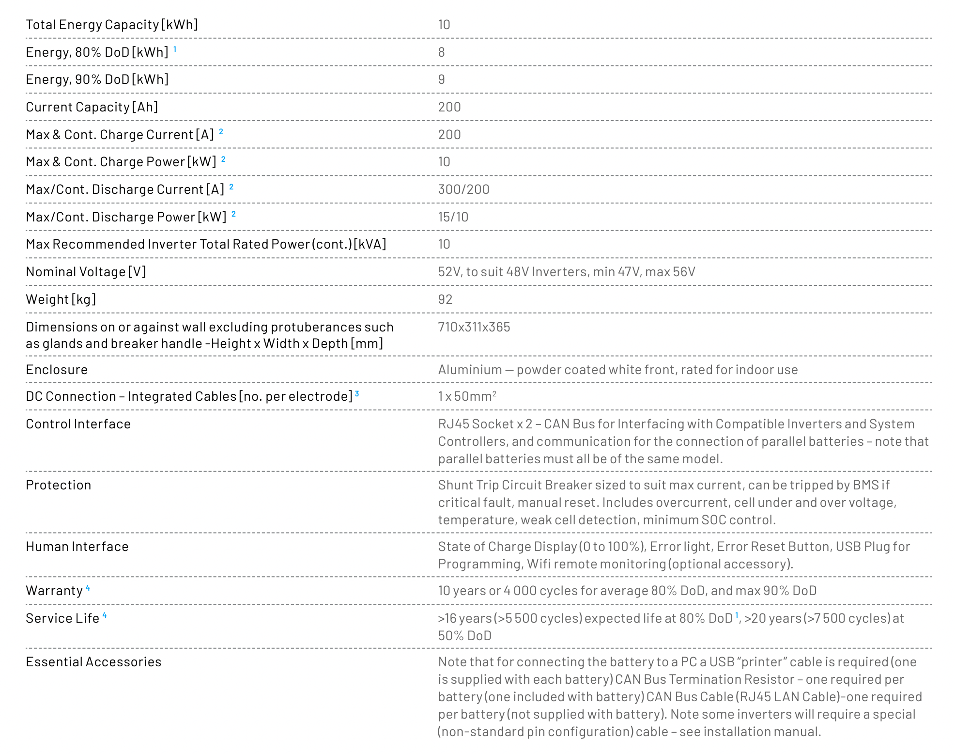Click footnote 1 in Service Life description
Image resolution: width=955 pixels, height=754 pixels.
(x=737, y=615)
